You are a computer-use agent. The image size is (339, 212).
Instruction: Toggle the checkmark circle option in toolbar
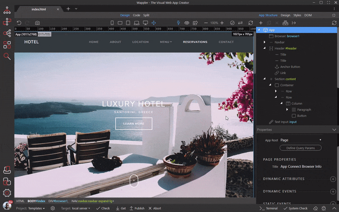click(x=232, y=23)
